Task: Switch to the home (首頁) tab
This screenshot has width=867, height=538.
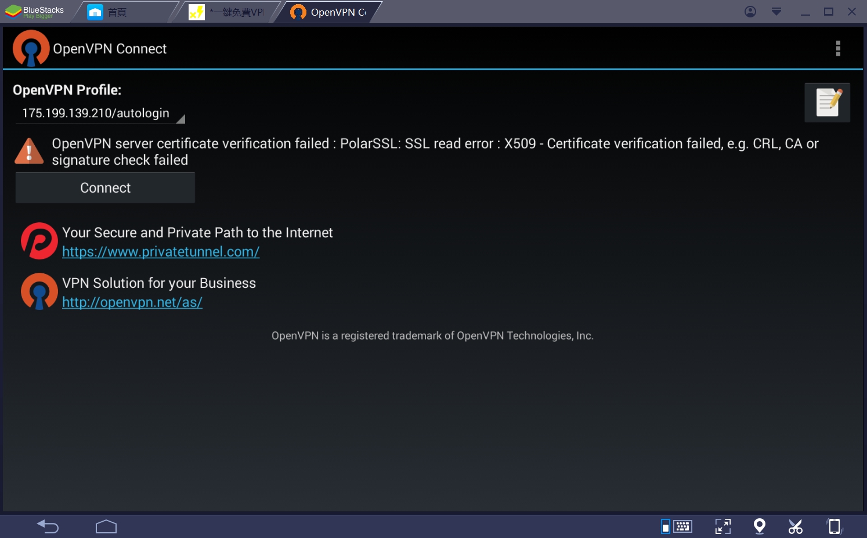Action: tap(125, 12)
